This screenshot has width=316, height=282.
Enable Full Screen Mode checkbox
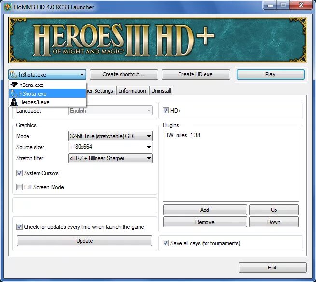(x=20, y=187)
